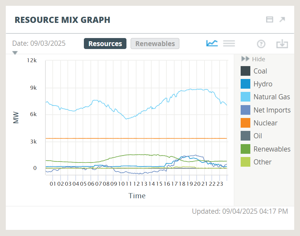Click the Oil legend label

tap(257, 136)
